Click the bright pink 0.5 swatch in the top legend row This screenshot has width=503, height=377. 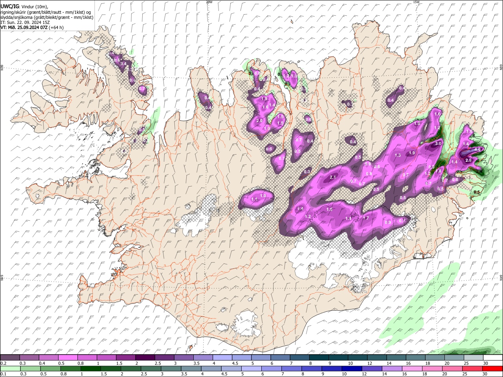tap(68, 358)
